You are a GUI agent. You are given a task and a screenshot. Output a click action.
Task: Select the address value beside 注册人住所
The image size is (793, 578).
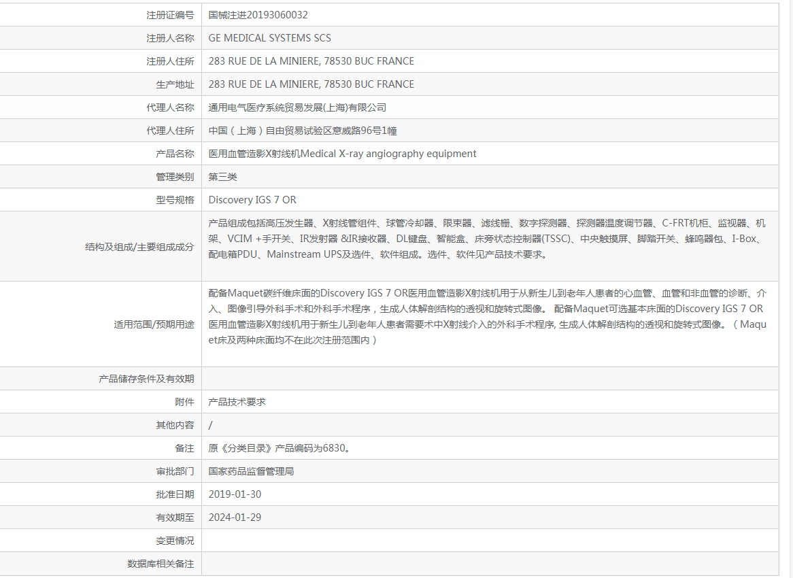pyautogui.click(x=311, y=61)
